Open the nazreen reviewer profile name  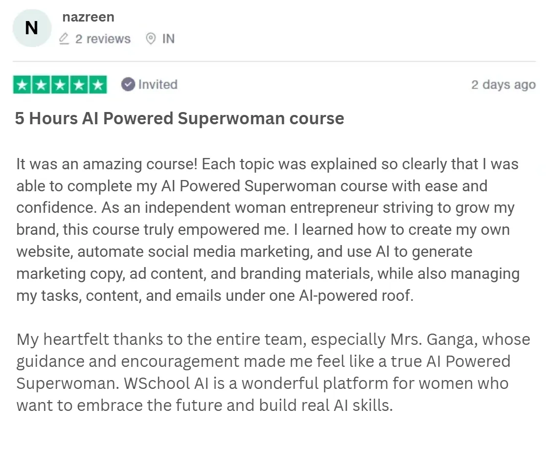click(x=88, y=17)
